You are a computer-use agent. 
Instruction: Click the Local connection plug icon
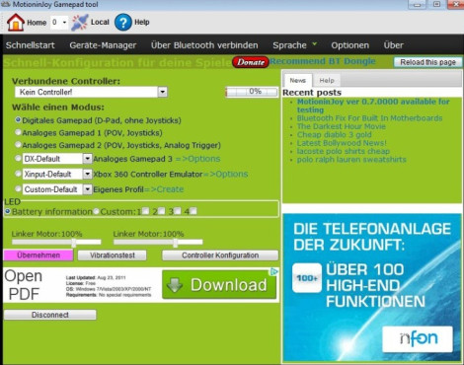click(80, 23)
